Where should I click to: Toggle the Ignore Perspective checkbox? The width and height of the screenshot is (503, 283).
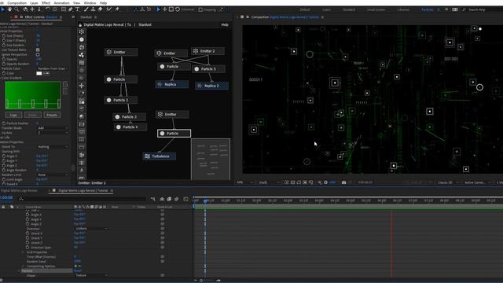38,54
